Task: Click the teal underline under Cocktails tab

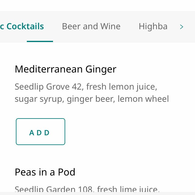Action: 40,41
